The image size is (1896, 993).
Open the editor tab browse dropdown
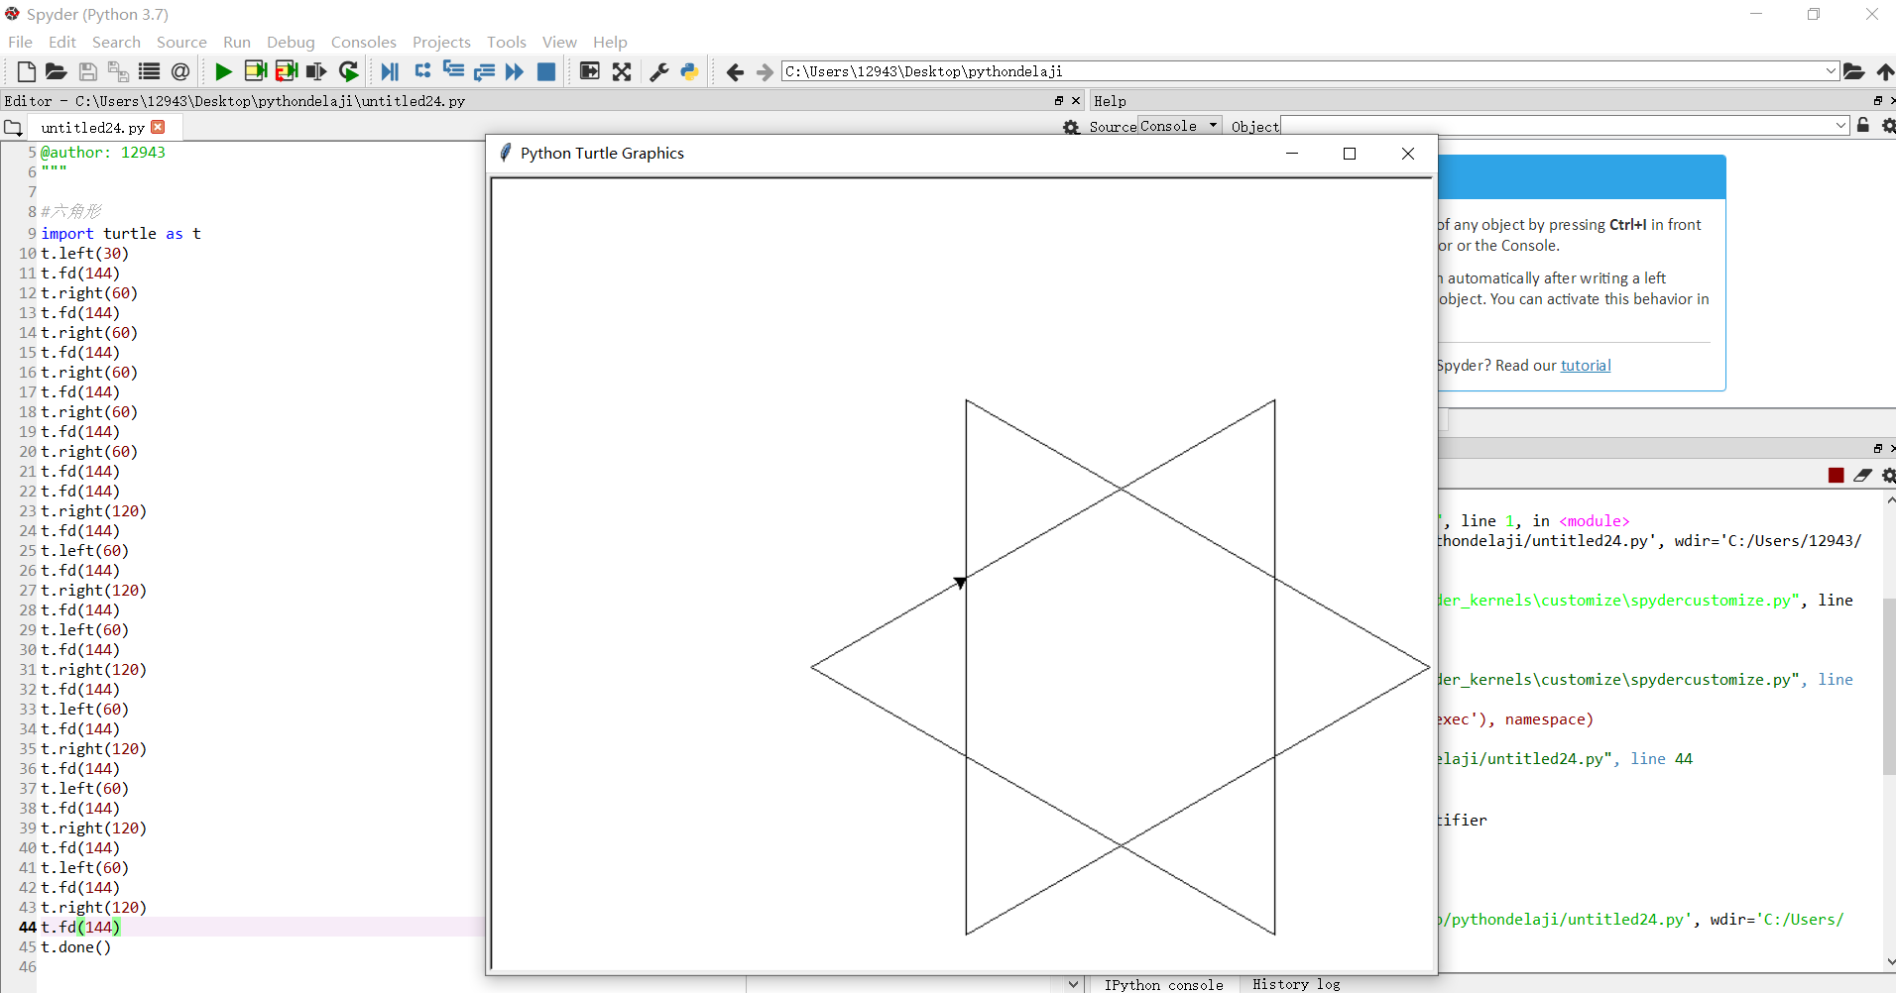coord(13,128)
